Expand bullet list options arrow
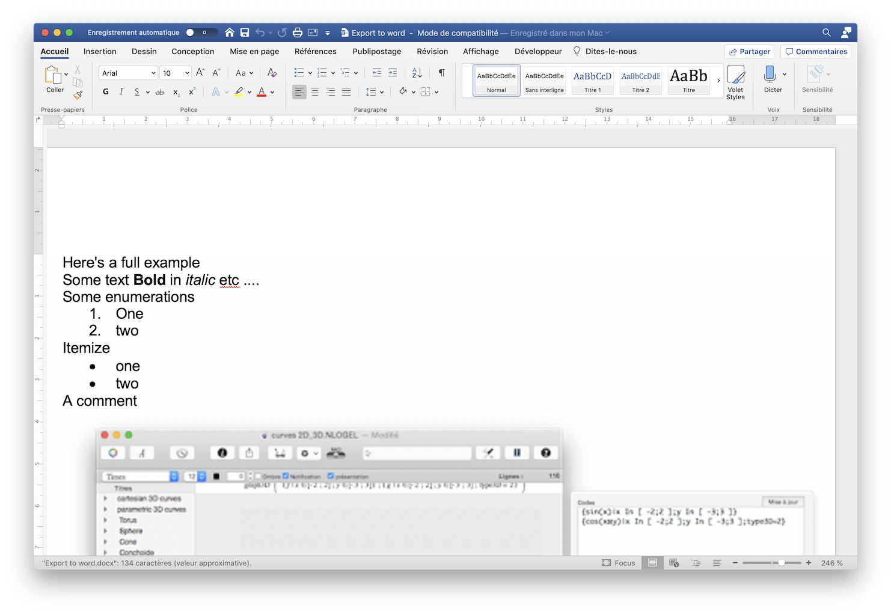 [310, 73]
